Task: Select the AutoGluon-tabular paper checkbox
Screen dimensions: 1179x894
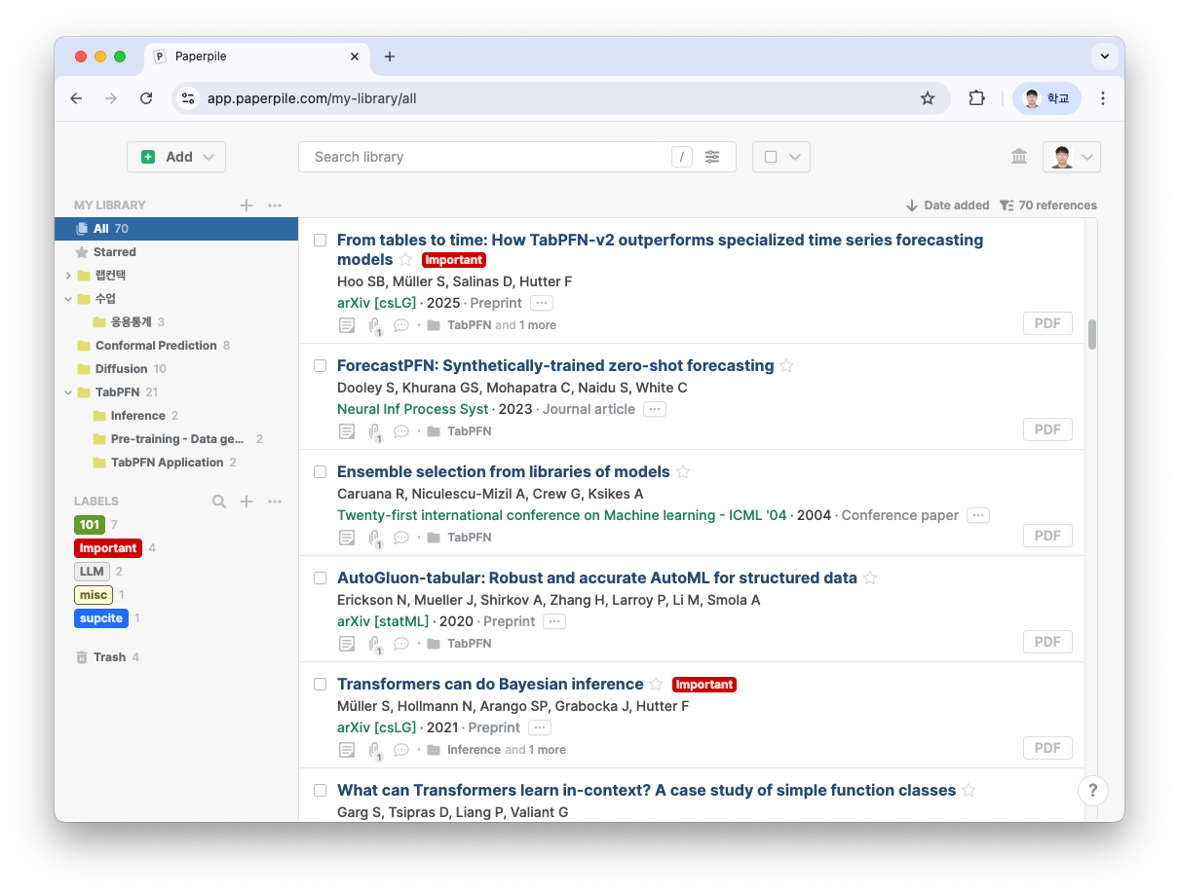Action: (x=320, y=578)
